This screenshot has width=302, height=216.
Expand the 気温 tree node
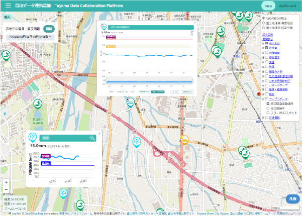pos(263,67)
